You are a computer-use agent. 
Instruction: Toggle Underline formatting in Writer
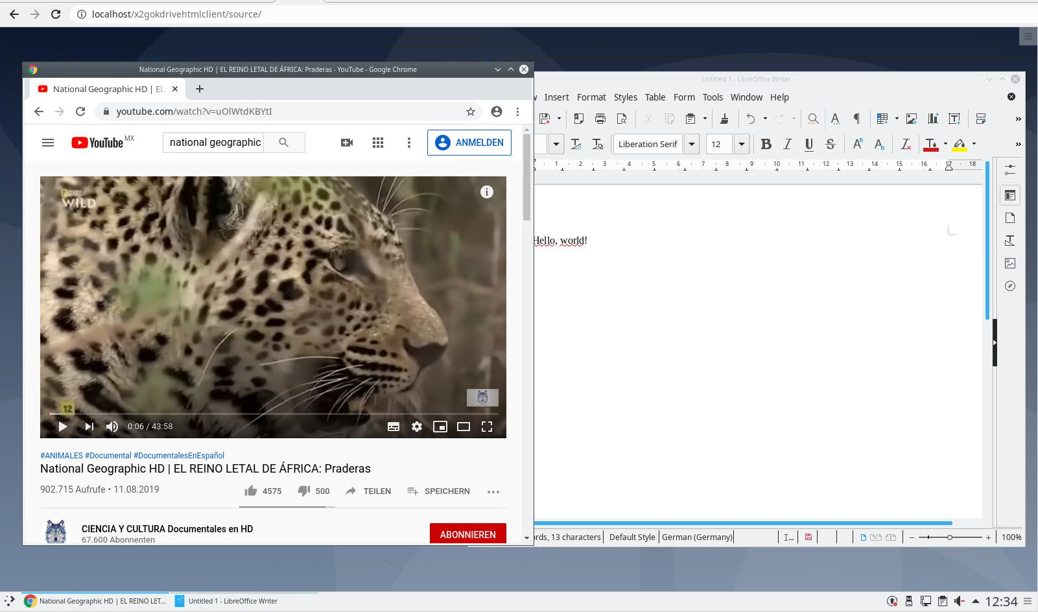point(808,144)
